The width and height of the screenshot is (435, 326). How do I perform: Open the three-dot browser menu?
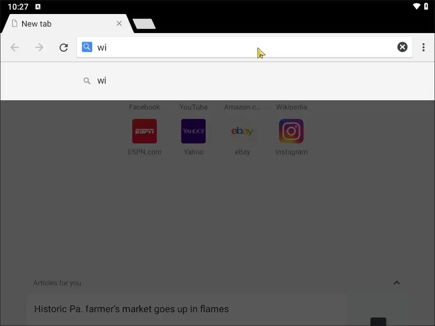[424, 47]
